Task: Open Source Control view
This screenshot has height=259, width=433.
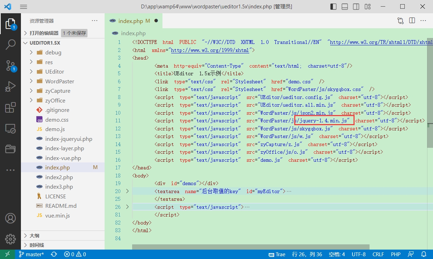Action: (x=10, y=65)
